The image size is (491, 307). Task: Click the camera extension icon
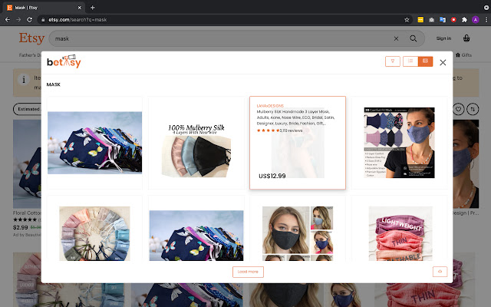431,19
